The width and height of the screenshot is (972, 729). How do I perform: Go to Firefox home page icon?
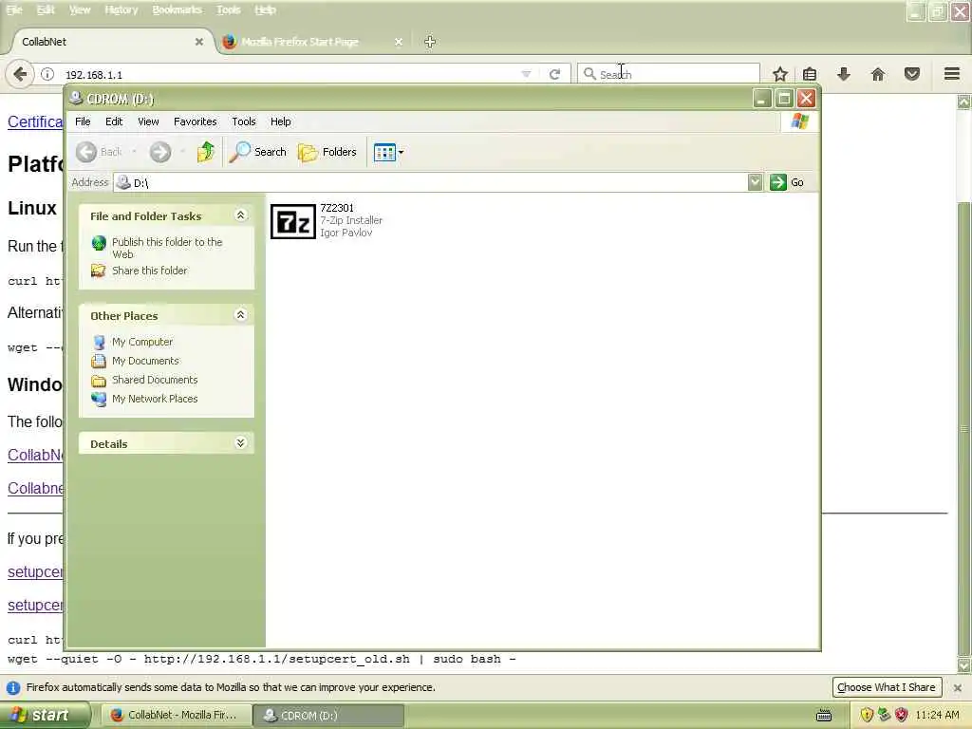coord(878,74)
